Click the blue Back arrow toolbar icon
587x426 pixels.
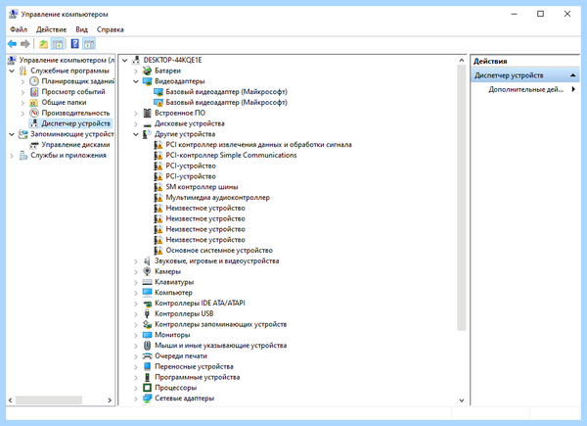point(12,44)
